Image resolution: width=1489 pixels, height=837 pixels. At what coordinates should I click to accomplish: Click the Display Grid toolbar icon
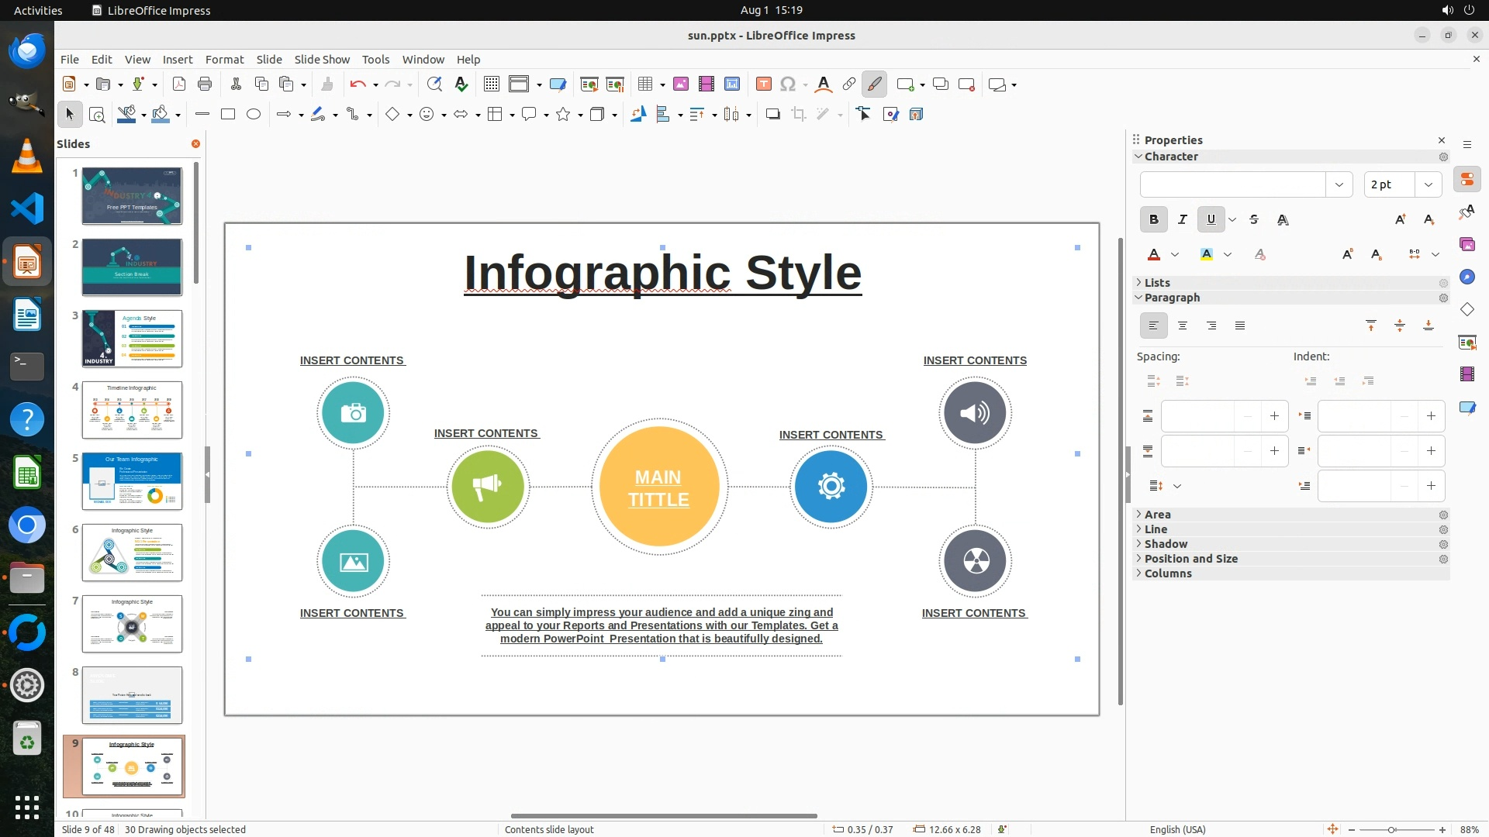pyautogui.click(x=491, y=84)
